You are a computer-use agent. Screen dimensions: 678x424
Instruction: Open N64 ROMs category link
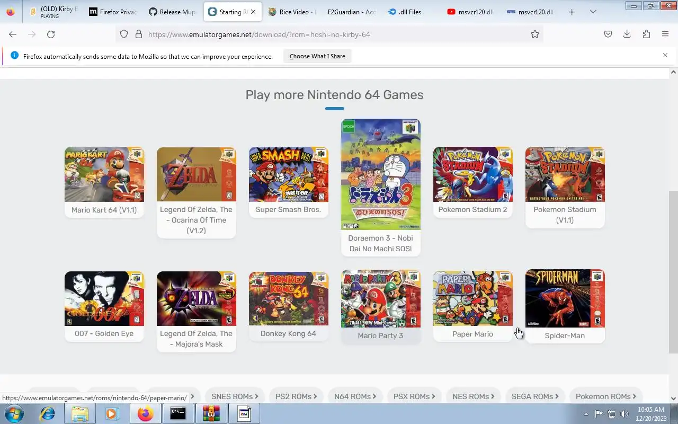tap(355, 396)
